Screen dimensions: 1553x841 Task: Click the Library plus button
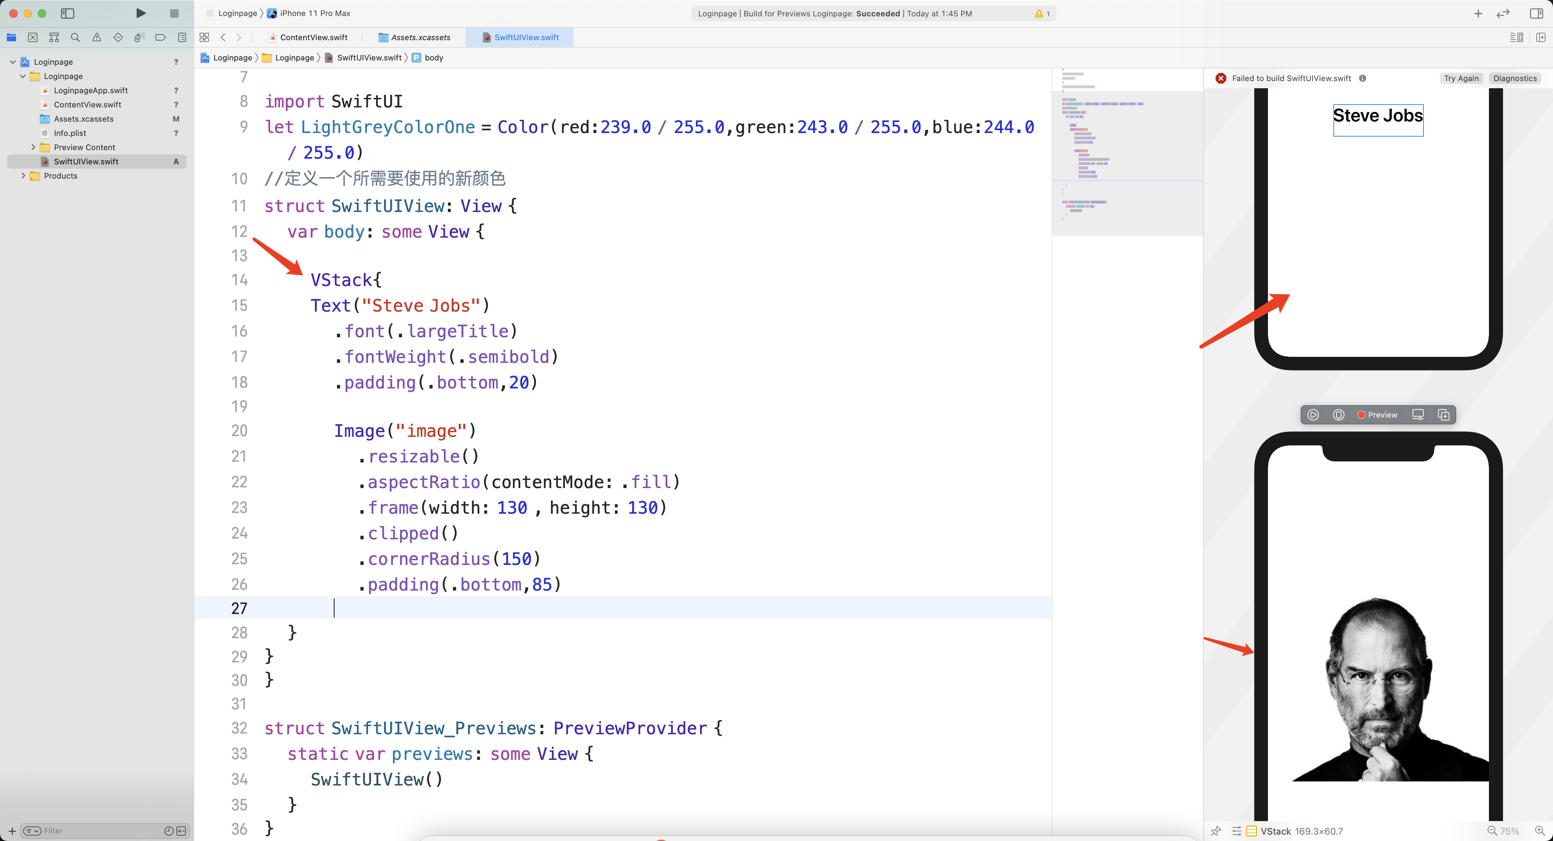[x=1478, y=13]
